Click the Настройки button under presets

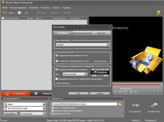click(10, 114)
